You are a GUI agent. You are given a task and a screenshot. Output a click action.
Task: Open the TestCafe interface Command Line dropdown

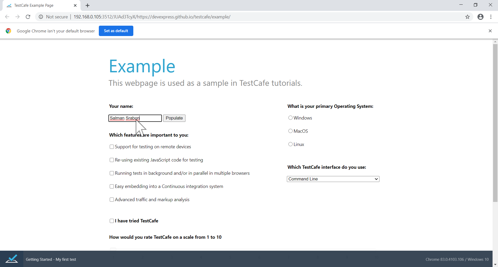(333, 179)
